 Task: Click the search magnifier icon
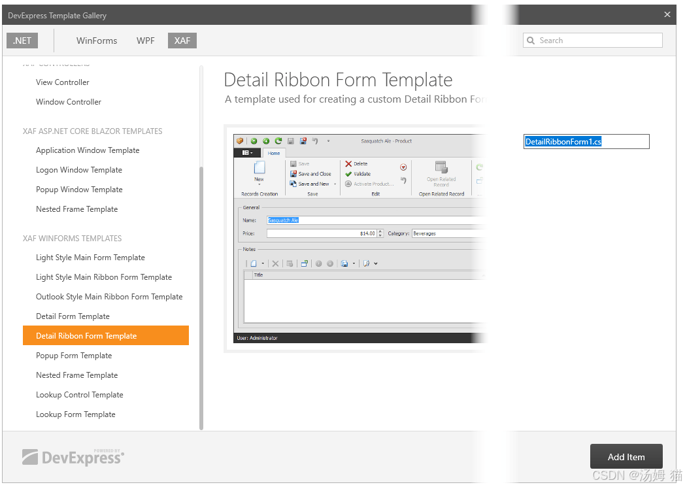point(531,41)
